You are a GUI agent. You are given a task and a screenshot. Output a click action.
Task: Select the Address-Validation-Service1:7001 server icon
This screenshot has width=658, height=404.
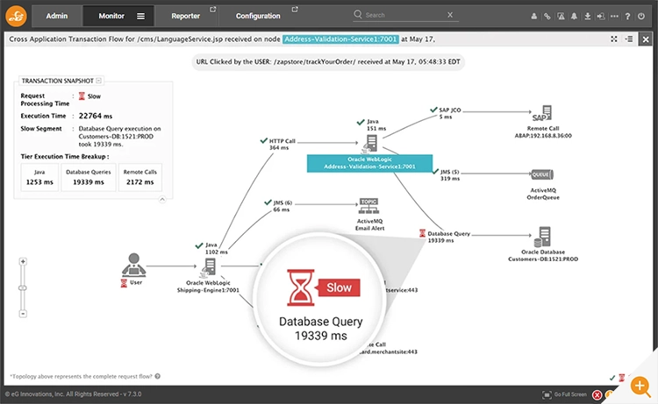point(370,144)
